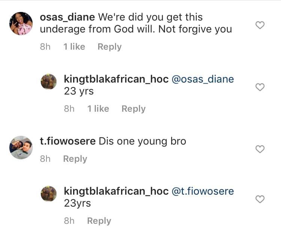281x235 pixels.
Task: Reply to t.fiowosere's comment
Action: (x=75, y=159)
